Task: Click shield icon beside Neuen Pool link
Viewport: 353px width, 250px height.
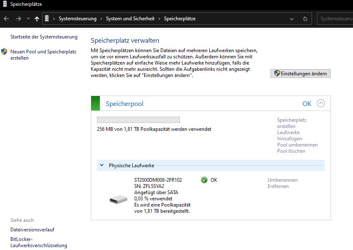Action: [x=4, y=52]
